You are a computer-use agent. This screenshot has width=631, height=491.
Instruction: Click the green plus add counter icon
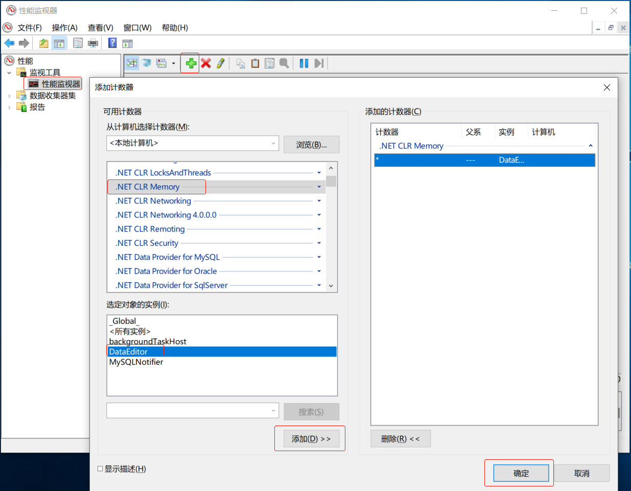click(x=191, y=63)
